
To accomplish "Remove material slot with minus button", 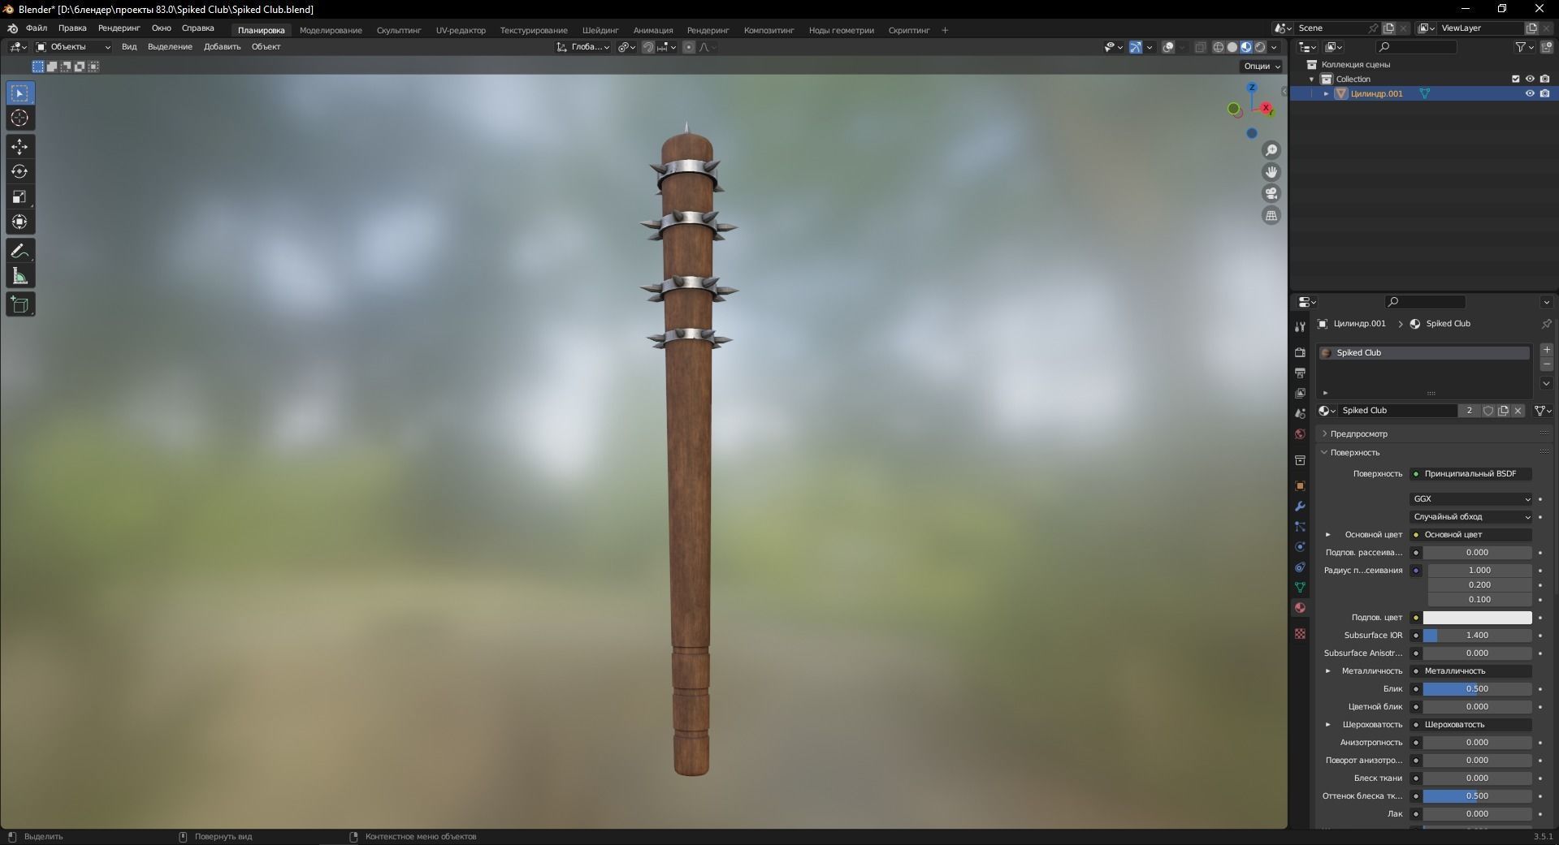I will (1547, 365).
